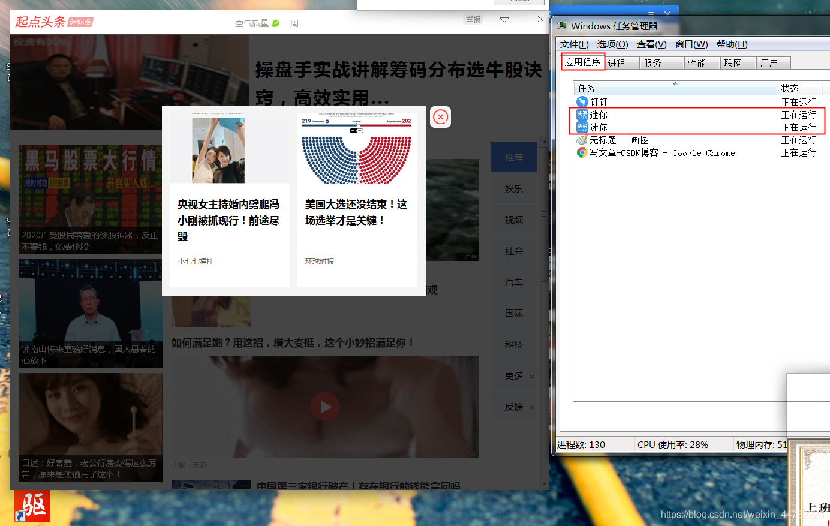The height and width of the screenshot is (526, 830).
Task: Open the 选项(O) menu in Task Manager
Action: pos(612,44)
